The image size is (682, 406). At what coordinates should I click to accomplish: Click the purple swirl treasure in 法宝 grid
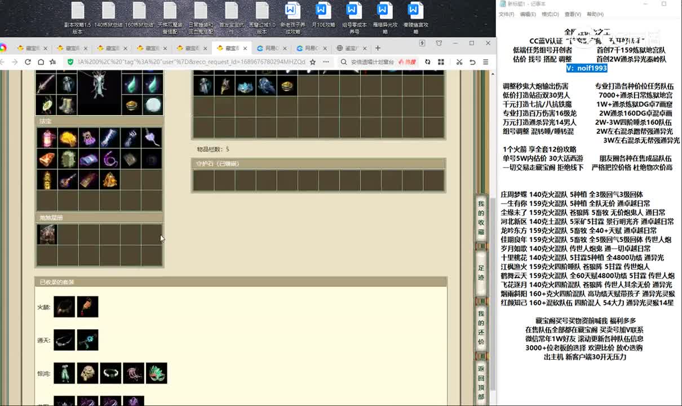[x=109, y=159]
